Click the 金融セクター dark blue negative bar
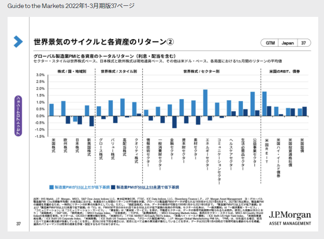Image resolution: width=324 pixels, height=239 pixels. click(175, 122)
